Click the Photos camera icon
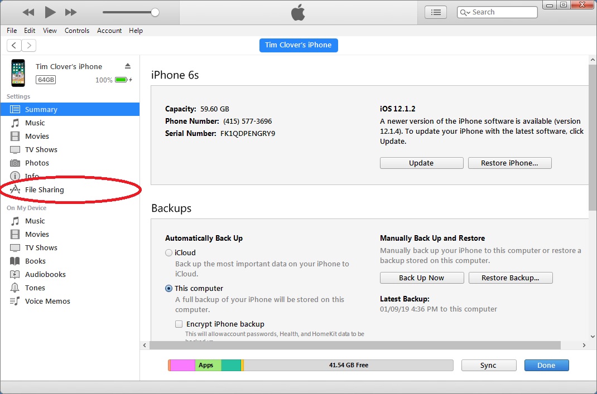Screen dimensions: 597x394 (x=15, y=163)
